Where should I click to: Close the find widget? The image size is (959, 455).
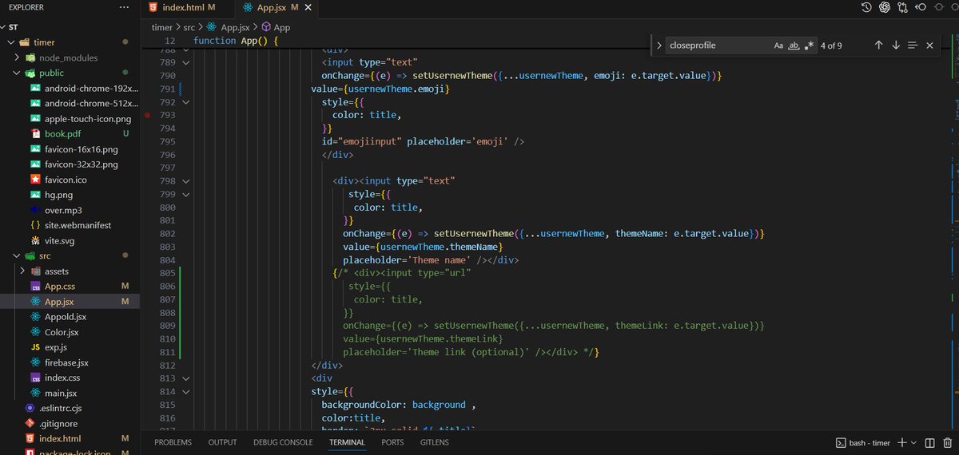tap(929, 45)
